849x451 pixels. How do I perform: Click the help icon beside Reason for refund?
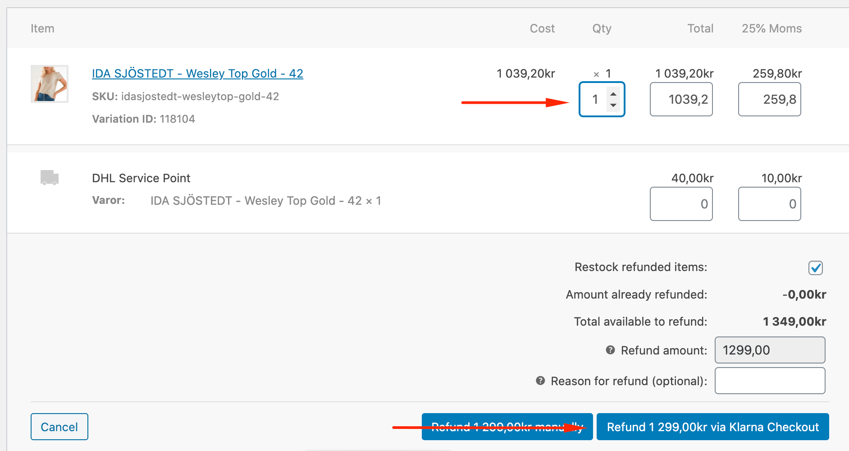(x=540, y=381)
